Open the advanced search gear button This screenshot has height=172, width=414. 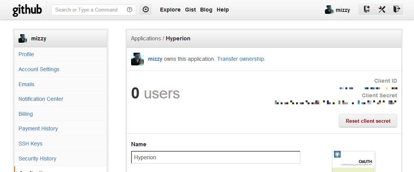click(x=145, y=10)
